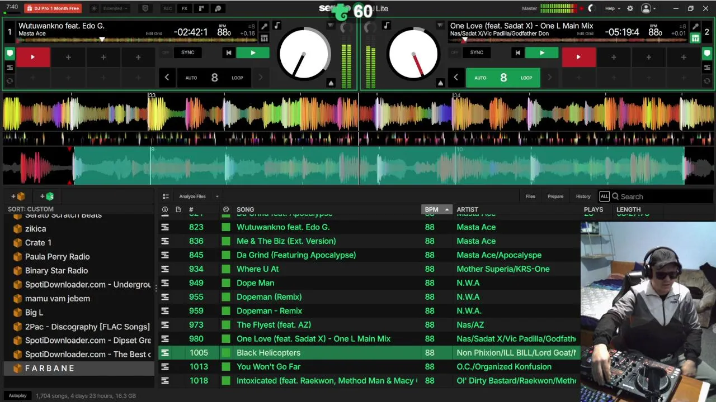Sort the library by BPM column
The height and width of the screenshot is (402, 716).
(x=436, y=210)
